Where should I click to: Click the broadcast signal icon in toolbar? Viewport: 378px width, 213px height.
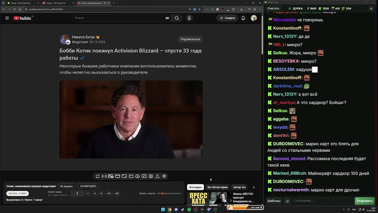pyautogui.click(x=104, y=176)
